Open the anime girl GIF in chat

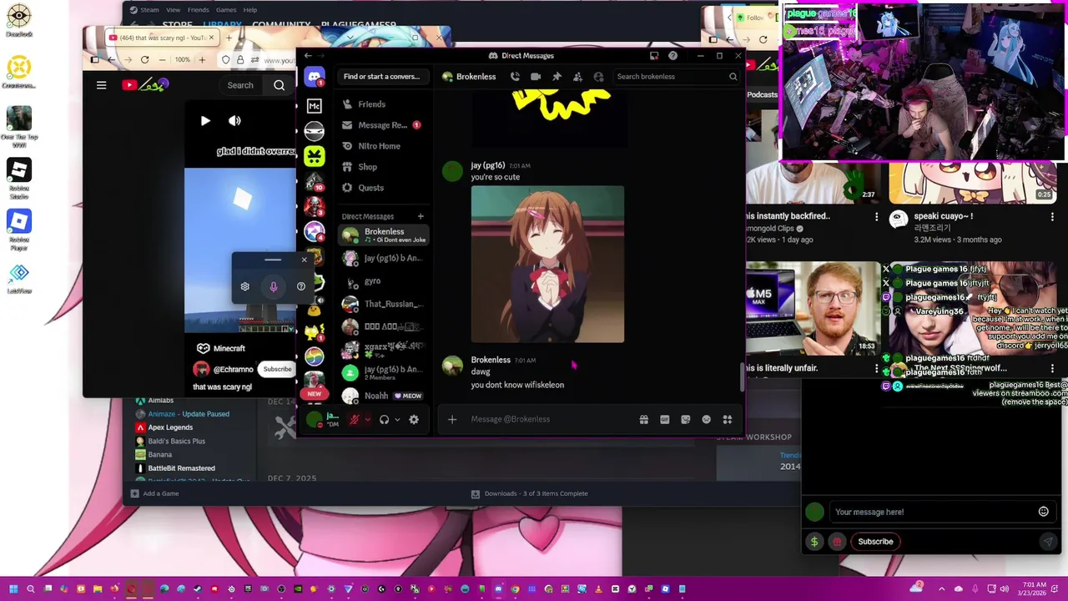click(547, 264)
